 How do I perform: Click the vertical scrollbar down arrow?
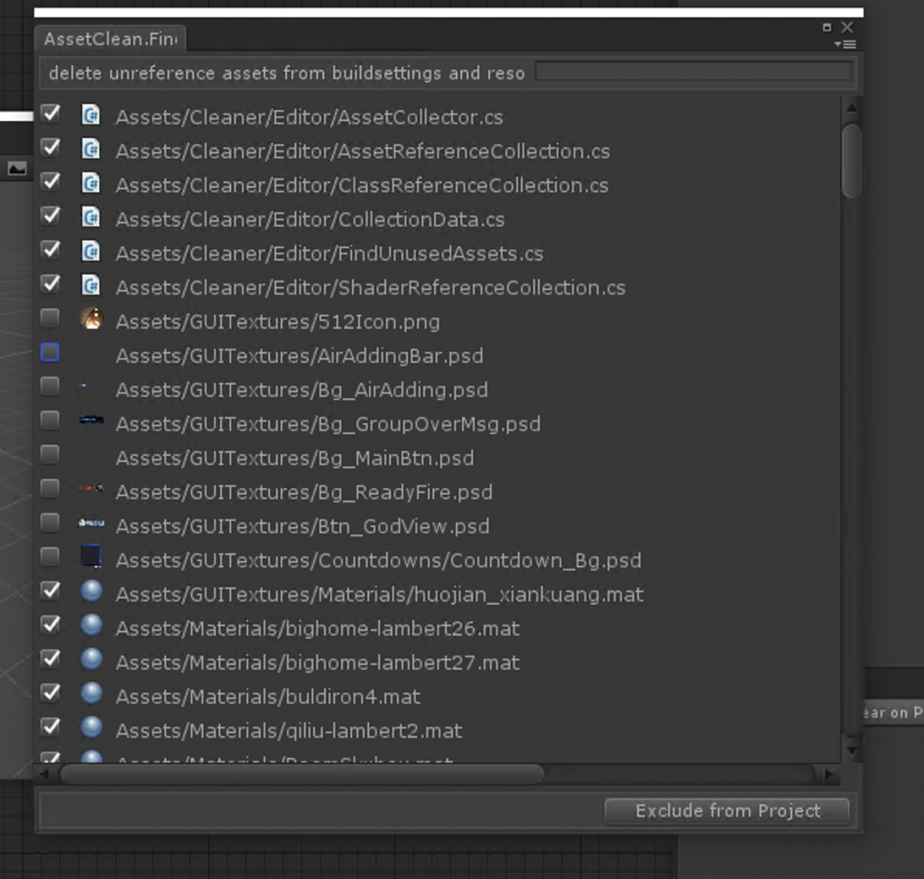point(851,749)
